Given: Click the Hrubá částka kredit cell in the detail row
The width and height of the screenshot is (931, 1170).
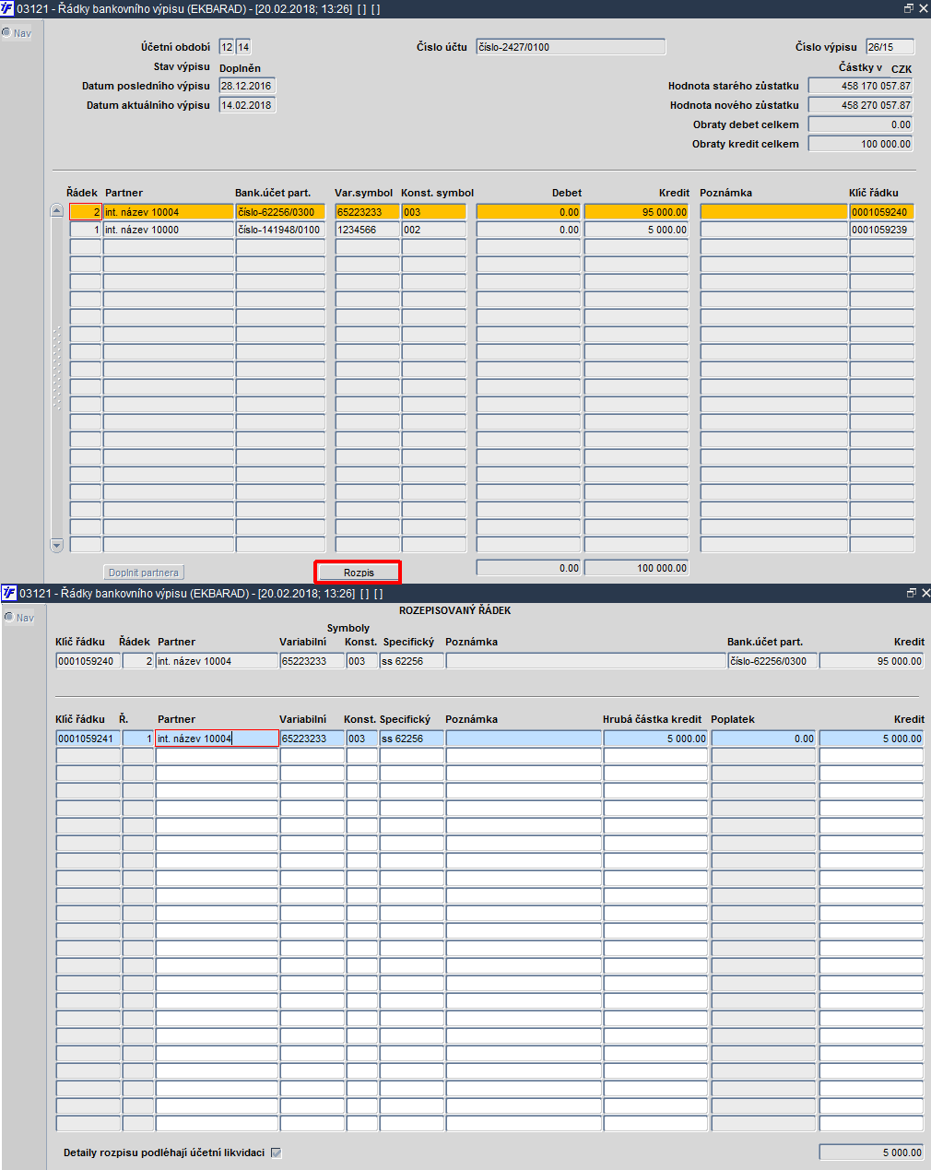Looking at the screenshot, I should pyautogui.click(x=656, y=739).
